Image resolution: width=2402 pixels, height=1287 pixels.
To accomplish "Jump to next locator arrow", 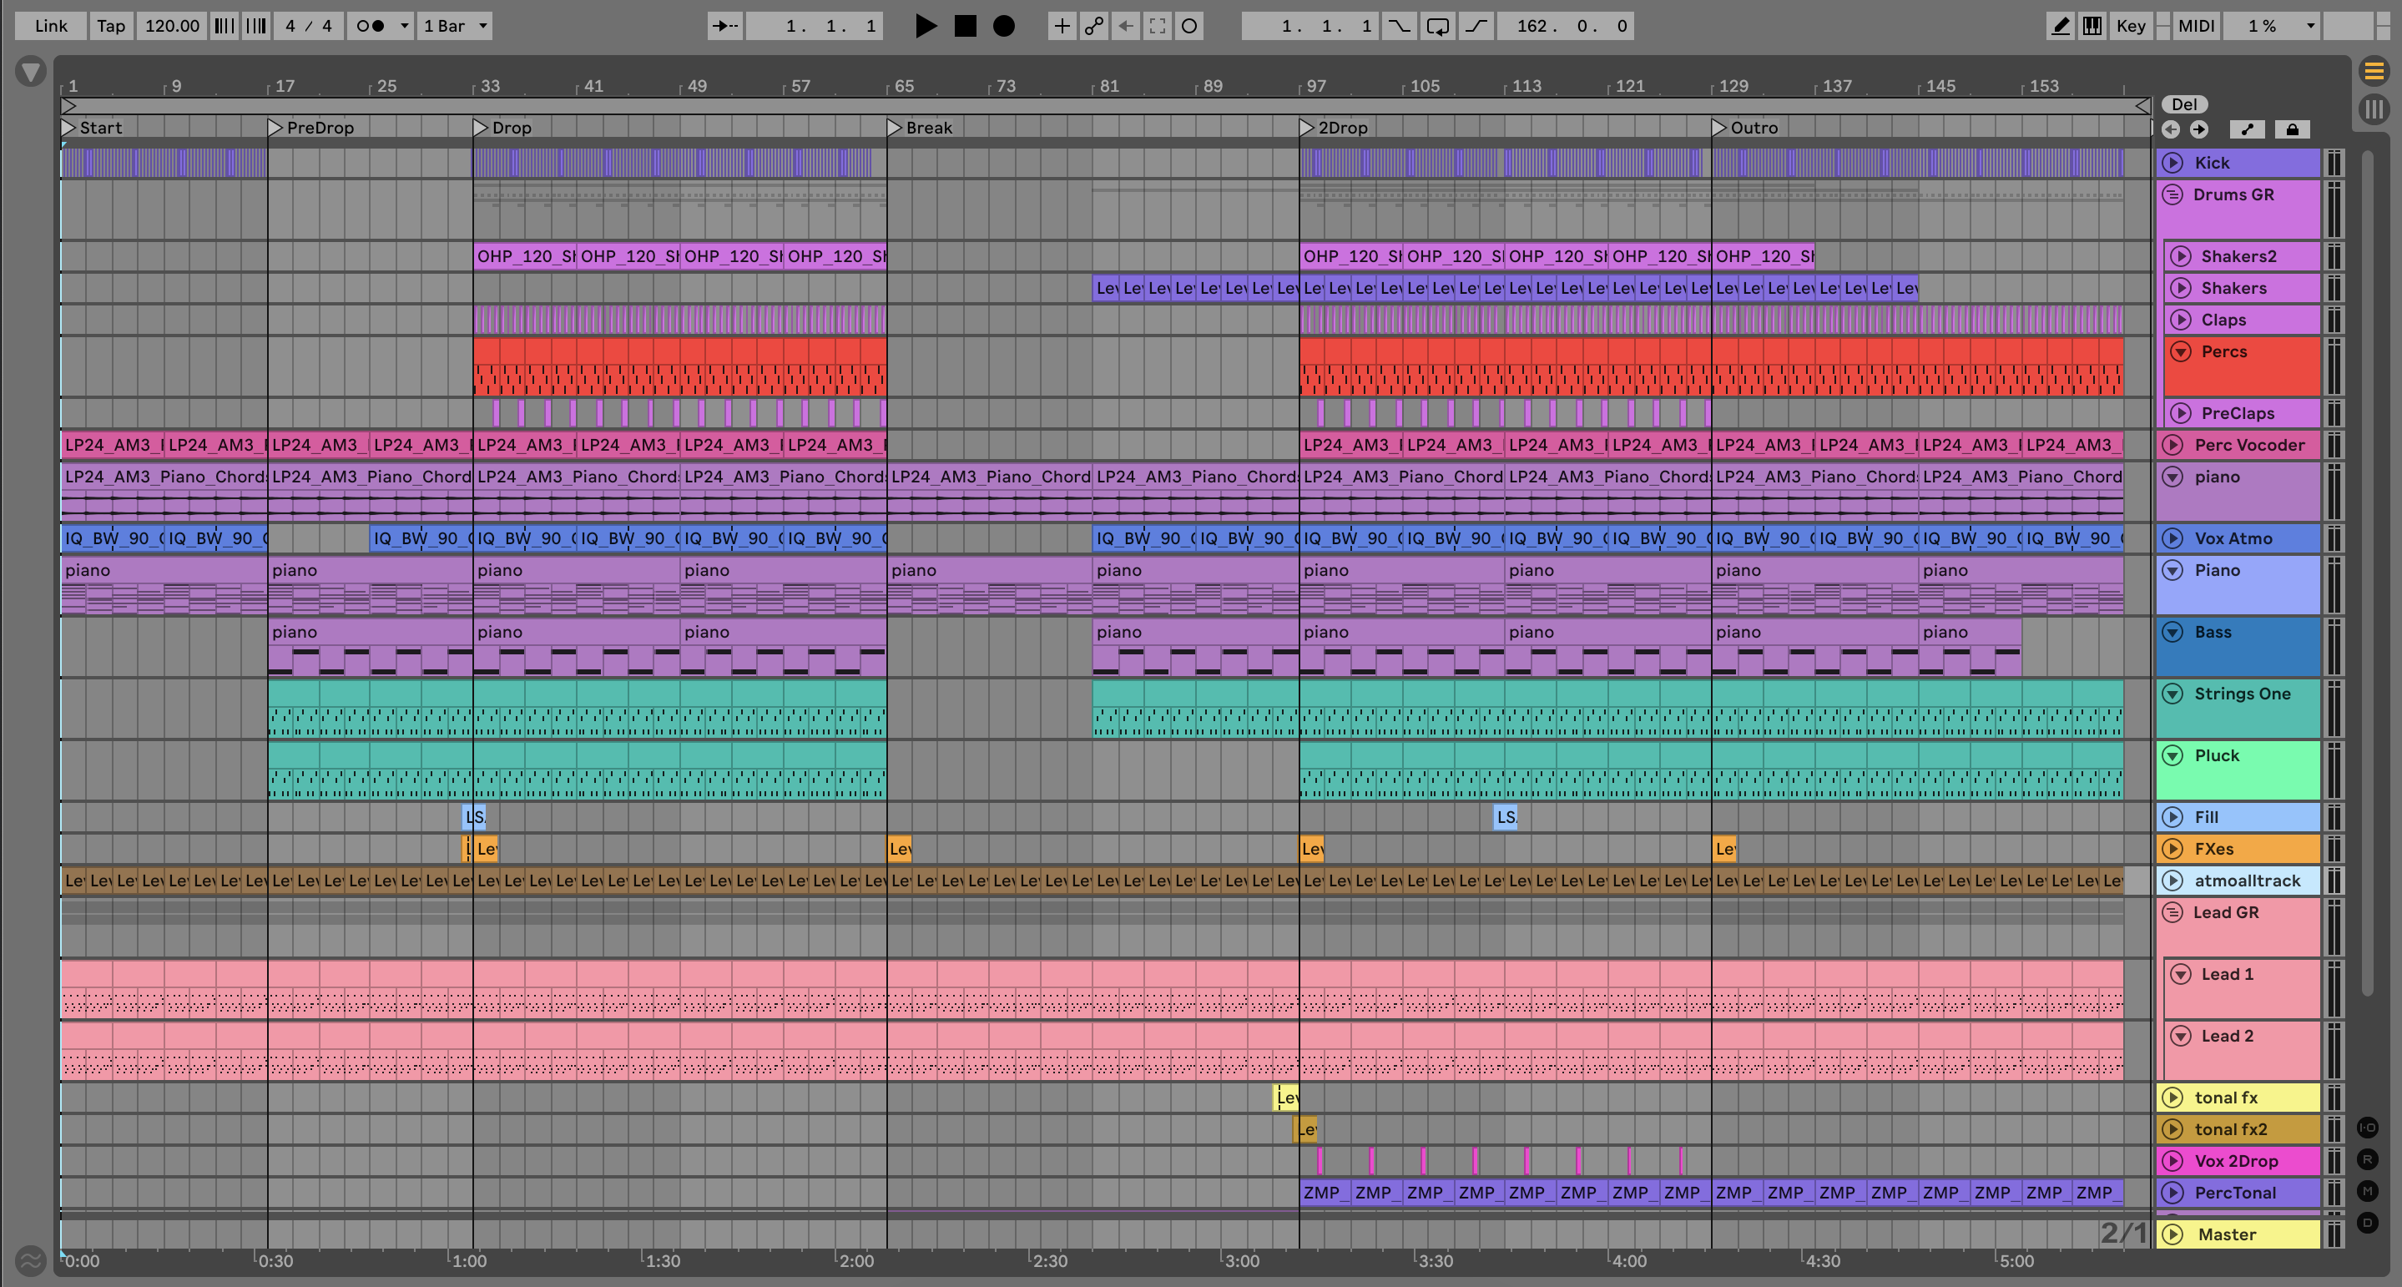I will (2198, 129).
